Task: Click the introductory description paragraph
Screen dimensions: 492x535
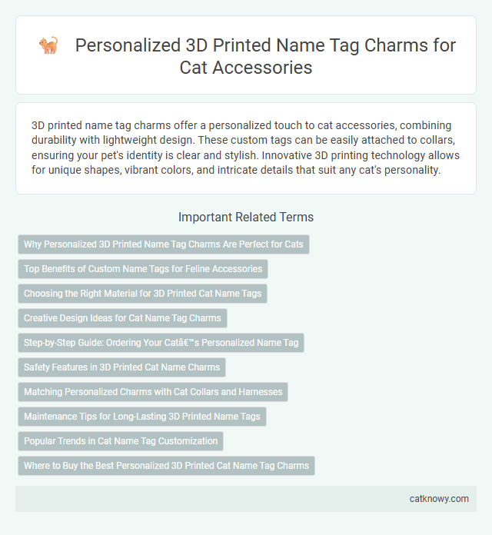Action: click(x=246, y=148)
